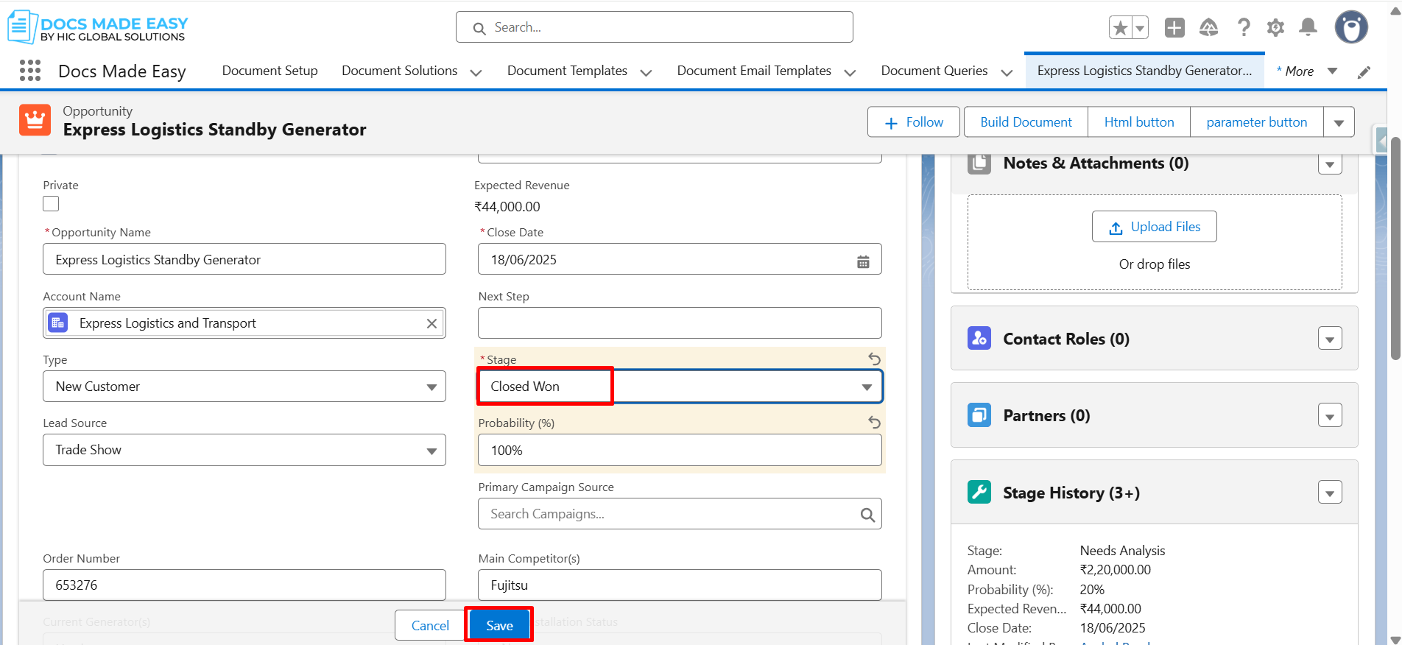Click the Notifications bell icon
1402x645 pixels.
[x=1308, y=28]
